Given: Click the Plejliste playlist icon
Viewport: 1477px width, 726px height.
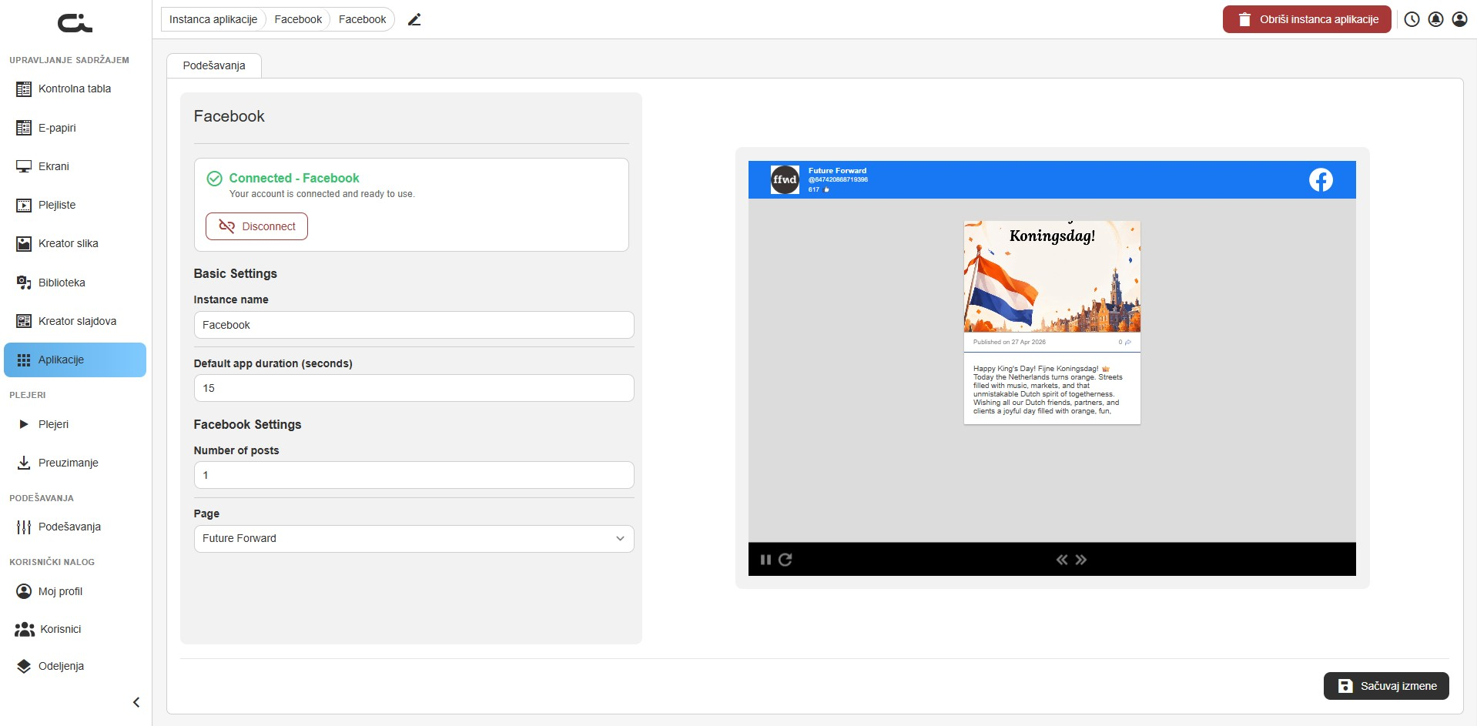Looking at the screenshot, I should [x=24, y=206].
